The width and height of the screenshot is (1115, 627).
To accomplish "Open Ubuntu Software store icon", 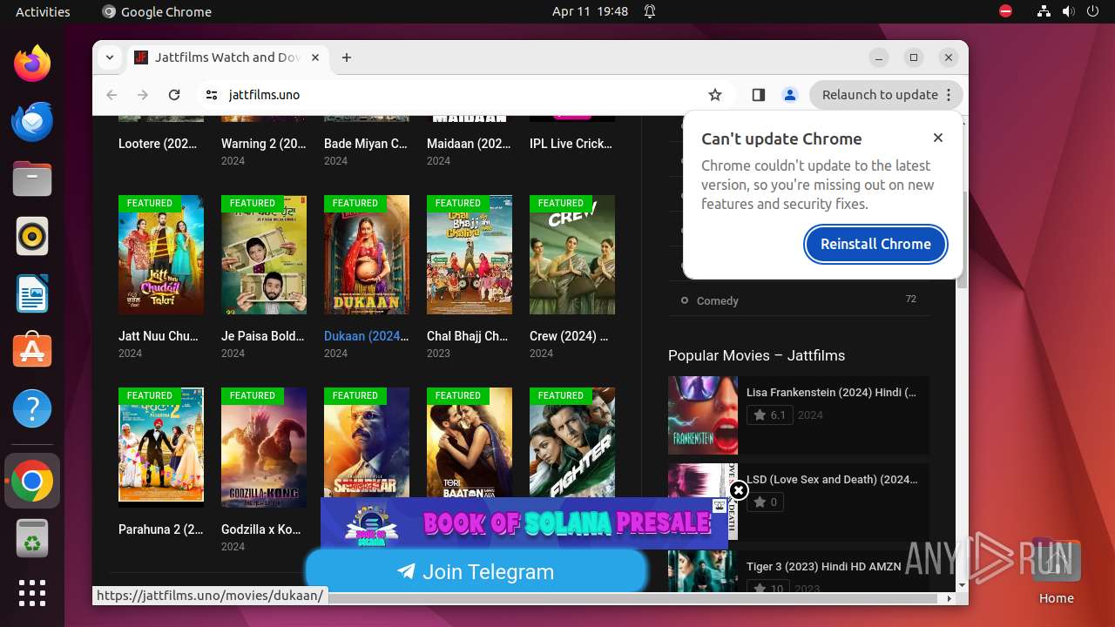I will (32, 351).
